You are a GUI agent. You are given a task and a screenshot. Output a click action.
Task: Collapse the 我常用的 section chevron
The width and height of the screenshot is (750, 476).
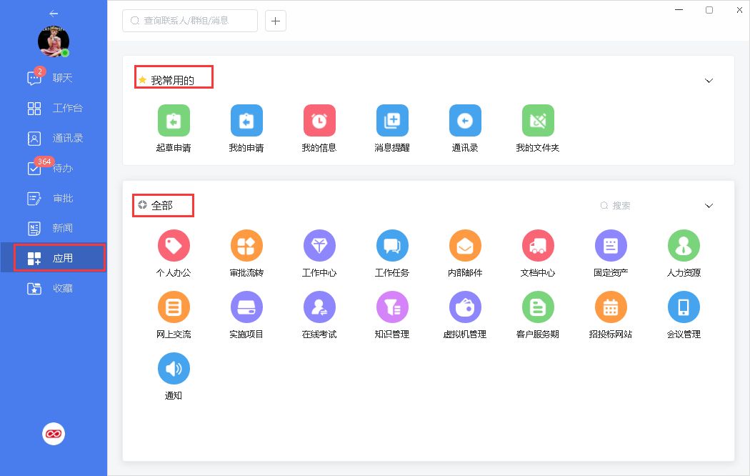tap(709, 81)
